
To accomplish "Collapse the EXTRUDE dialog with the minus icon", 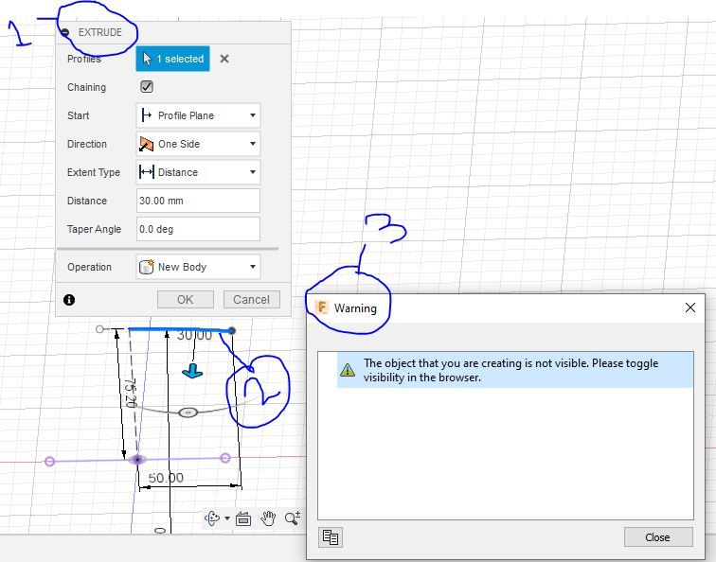I will [64, 32].
